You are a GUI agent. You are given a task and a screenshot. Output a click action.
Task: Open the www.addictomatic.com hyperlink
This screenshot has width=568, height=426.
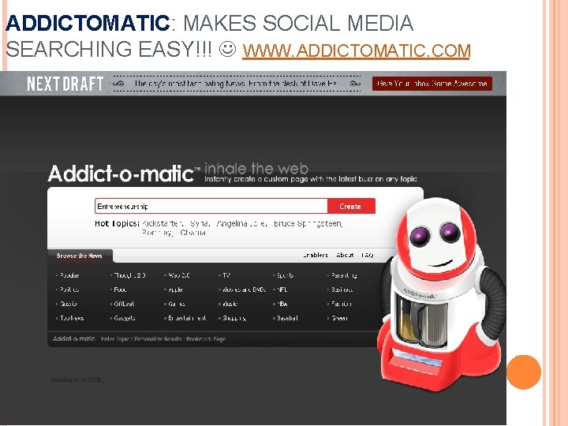[x=356, y=50]
